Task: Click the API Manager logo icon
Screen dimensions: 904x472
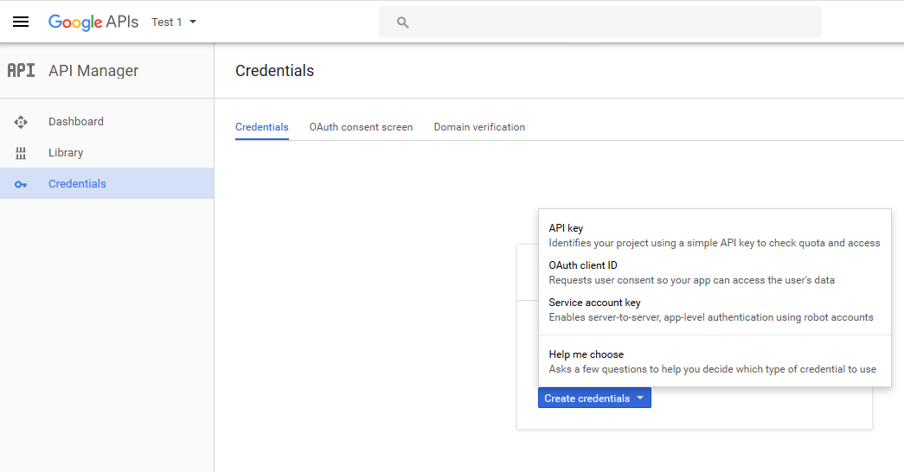Action: (22, 70)
